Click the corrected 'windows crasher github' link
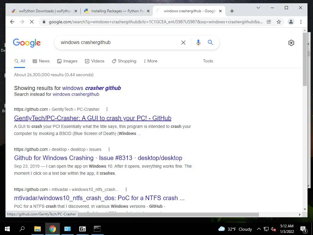This screenshot has height=235, width=313. point(91,88)
